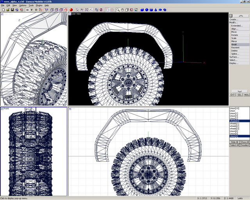Screen dimensions: 250x200
Task: Select the blue sphere primitive icon
Action: pos(147,10)
